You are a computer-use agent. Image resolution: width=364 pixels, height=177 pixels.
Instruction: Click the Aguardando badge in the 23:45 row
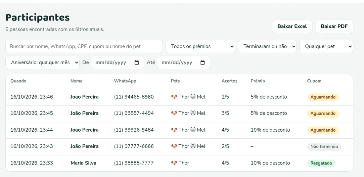tap(323, 114)
